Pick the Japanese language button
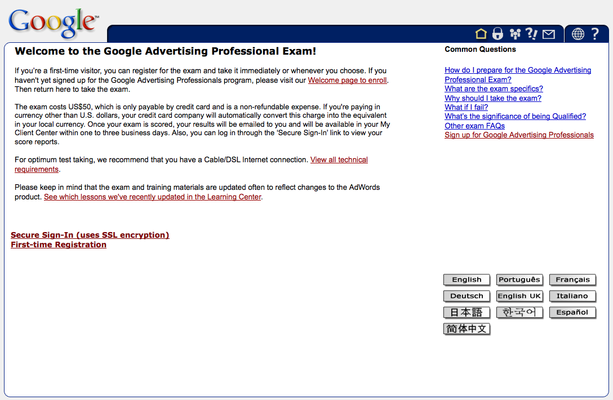The image size is (613, 400). click(x=467, y=312)
